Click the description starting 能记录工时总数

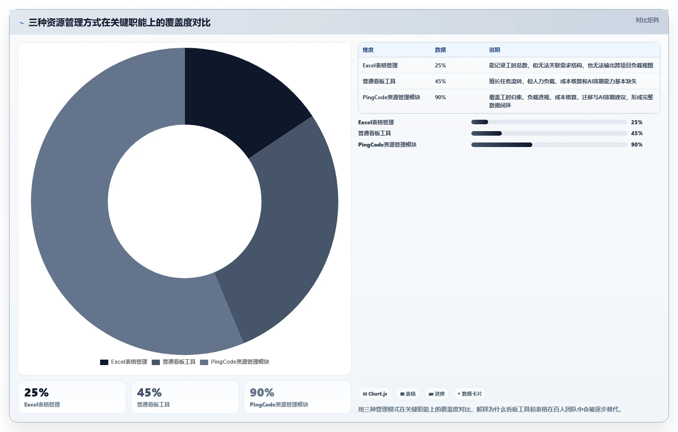571,66
